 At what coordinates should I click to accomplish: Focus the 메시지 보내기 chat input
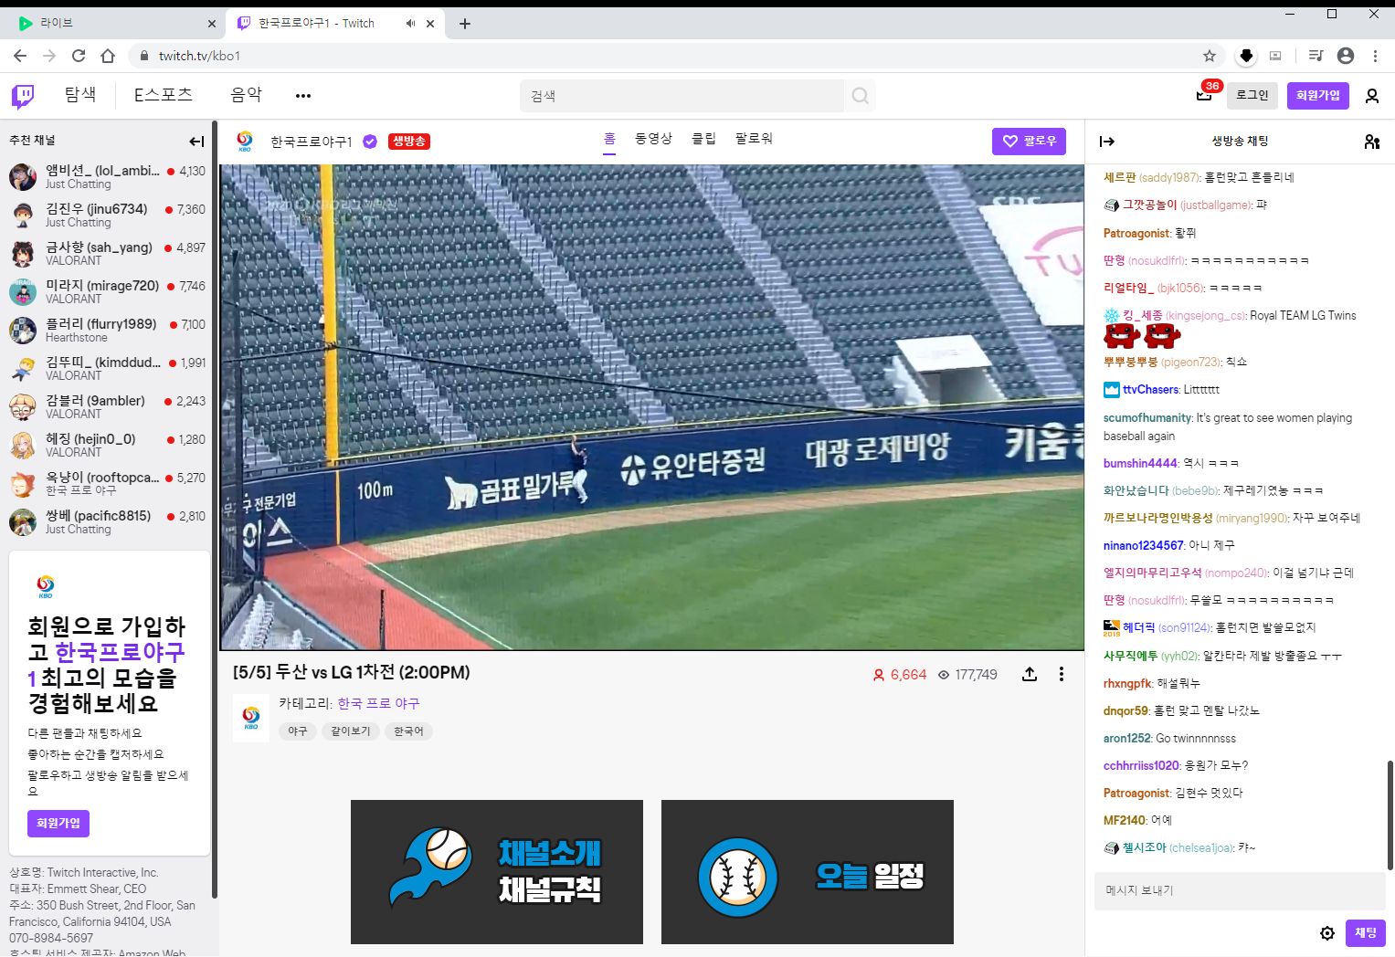click(1240, 890)
